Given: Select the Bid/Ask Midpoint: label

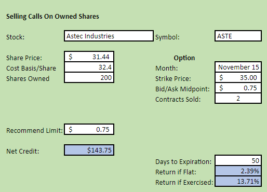Looking at the screenshot, I should coord(182,89).
